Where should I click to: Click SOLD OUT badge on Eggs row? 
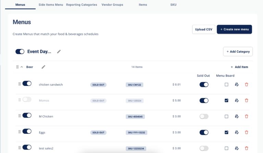point(98,132)
